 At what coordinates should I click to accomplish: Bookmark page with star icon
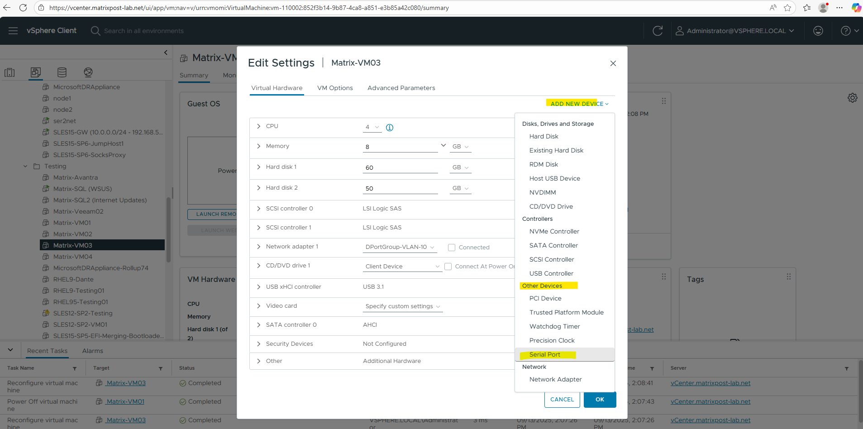(787, 8)
